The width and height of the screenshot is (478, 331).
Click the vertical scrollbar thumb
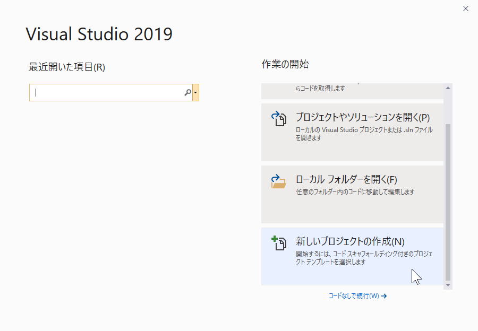pyautogui.click(x=448, y=202)
